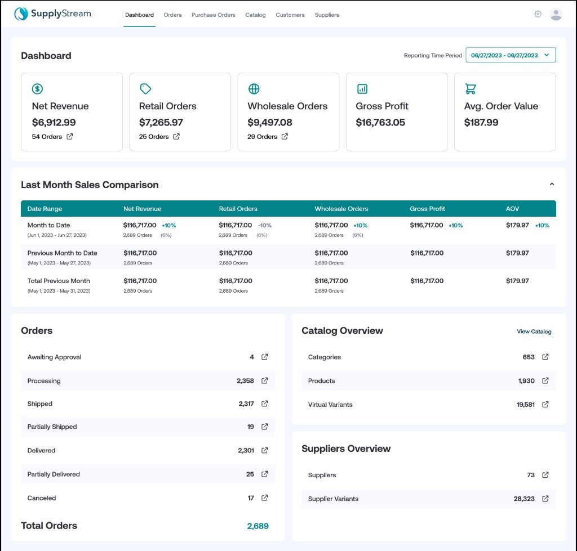Select the Total Previous Month row label
The width and height of the screenshot is (577, 551).
point(59,281)
